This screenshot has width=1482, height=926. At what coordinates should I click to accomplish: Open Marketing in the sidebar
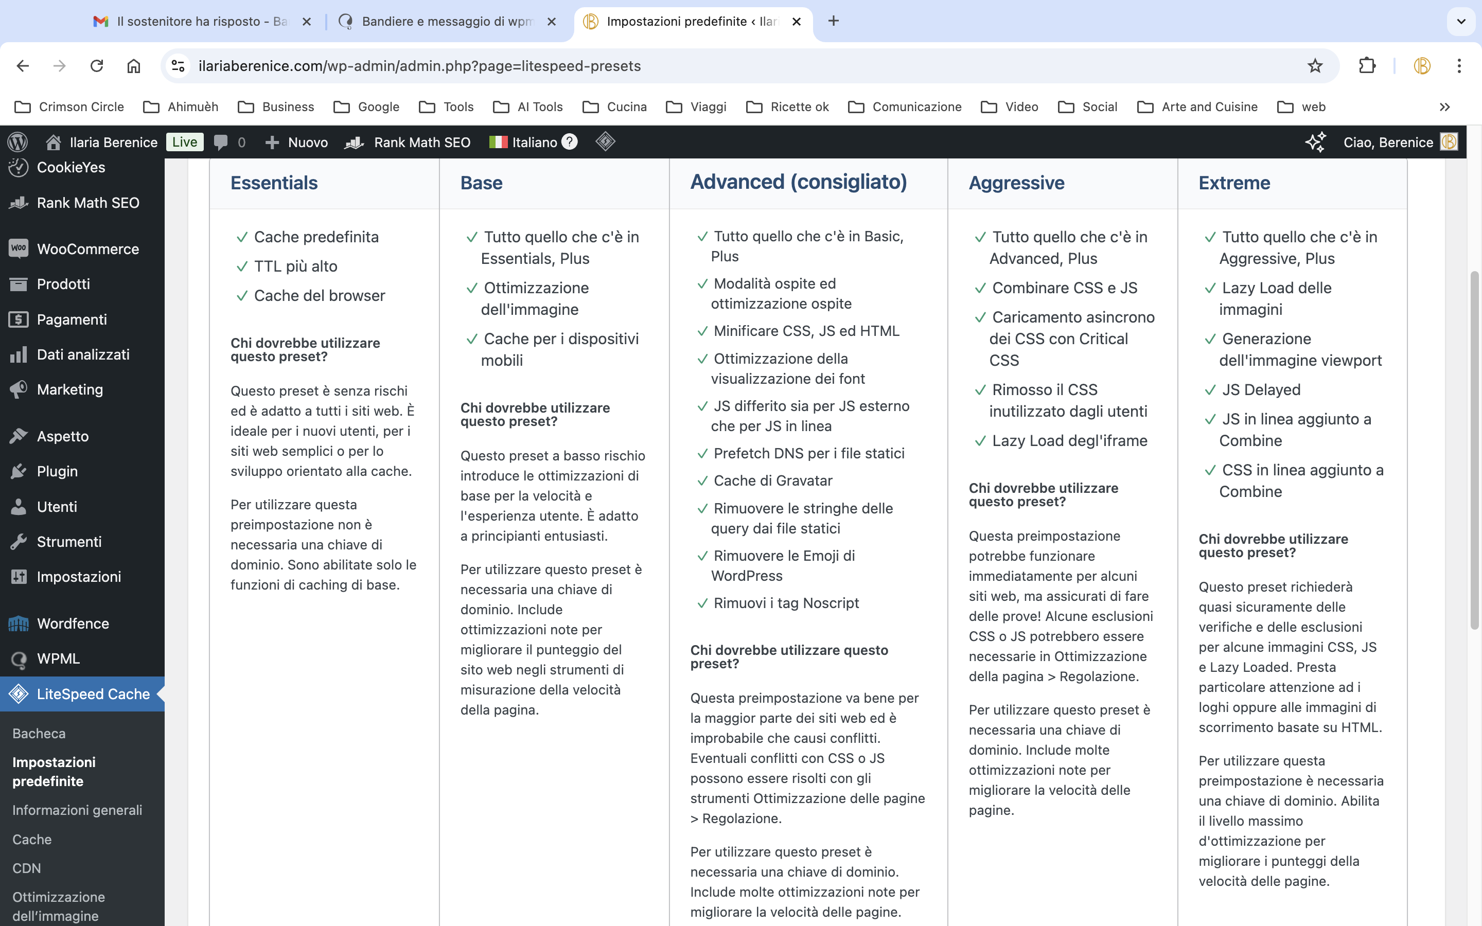coord(82,389)
